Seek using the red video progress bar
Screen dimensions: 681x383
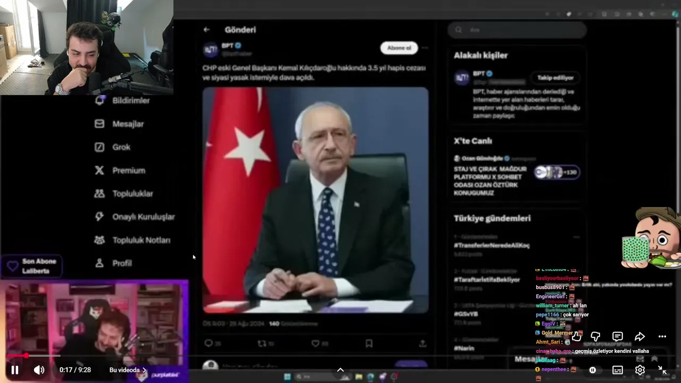coord(340,356)
